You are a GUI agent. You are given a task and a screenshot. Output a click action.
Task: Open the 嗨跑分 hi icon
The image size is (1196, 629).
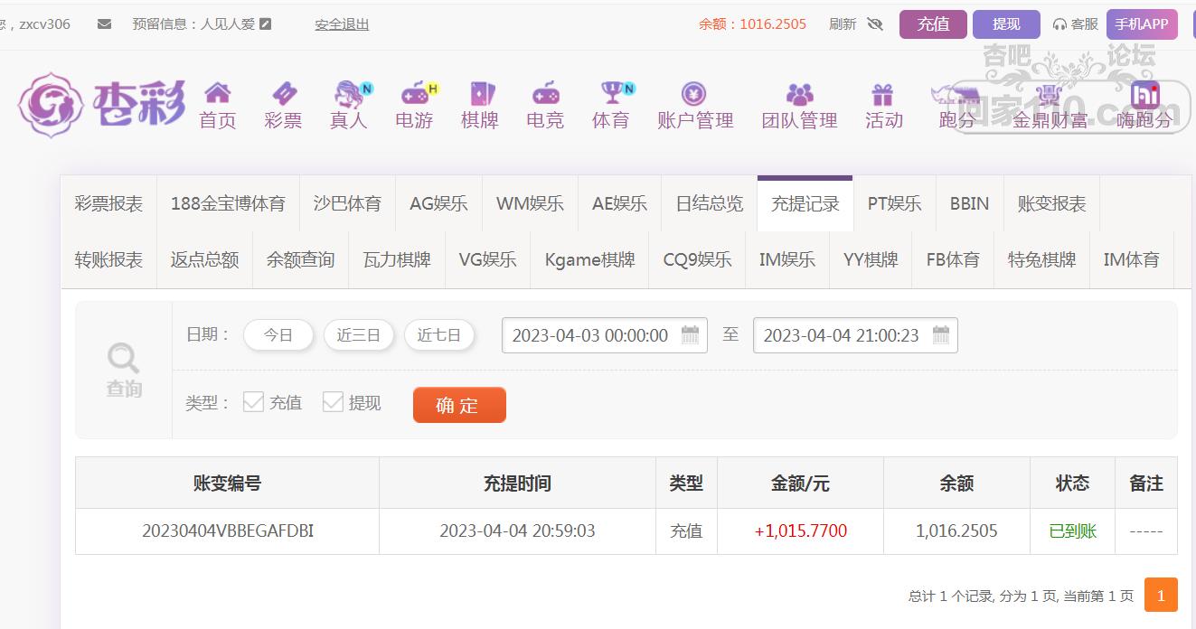pyautogui.click(x=1145, y=94)
